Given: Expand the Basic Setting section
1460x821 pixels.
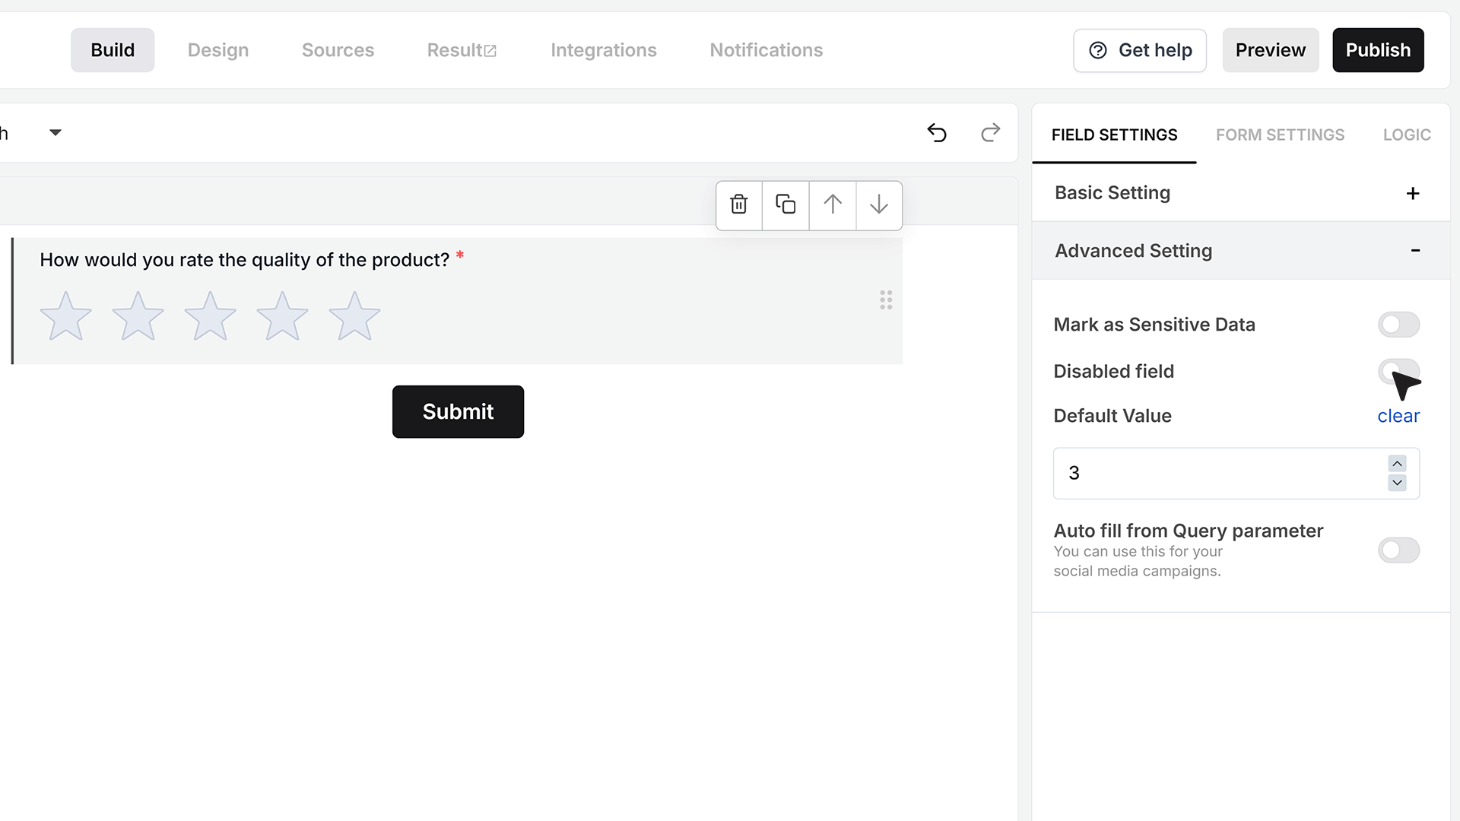Looking at the screenshot, I should coord(1240,193).
